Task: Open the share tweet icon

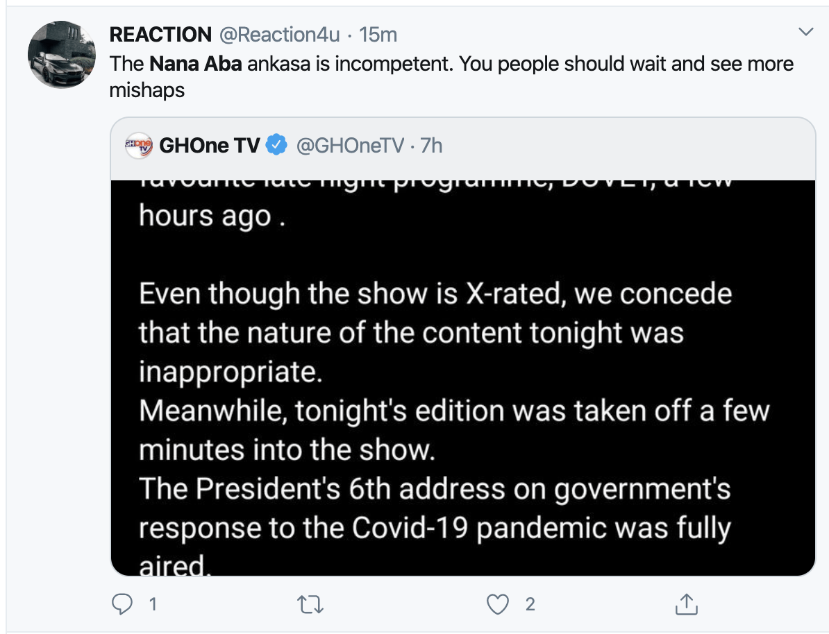Action: pos(686,604)
